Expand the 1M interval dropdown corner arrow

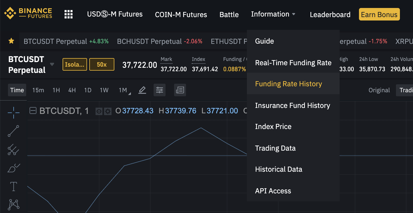(130, 93)
